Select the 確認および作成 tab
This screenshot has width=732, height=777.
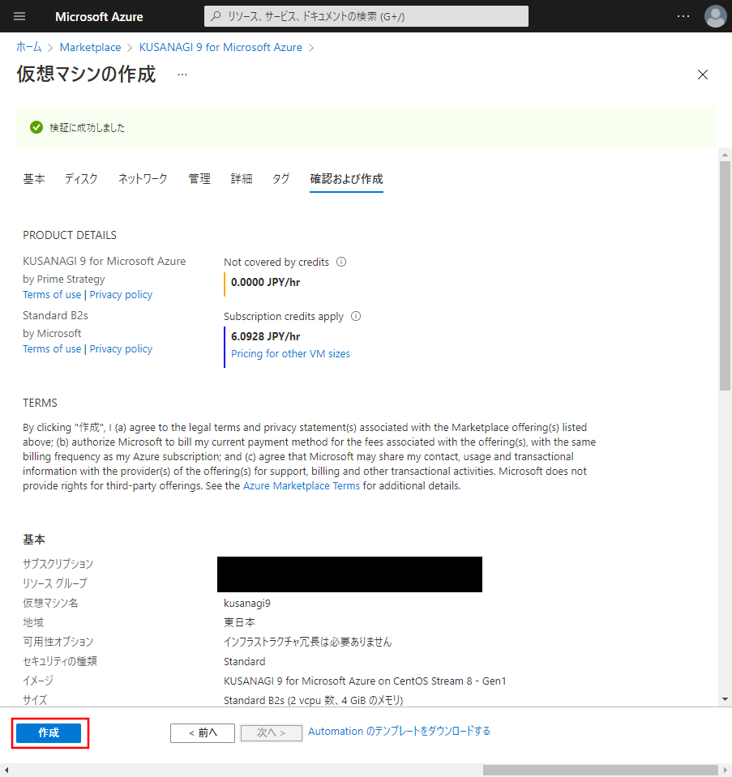point(346,179)
